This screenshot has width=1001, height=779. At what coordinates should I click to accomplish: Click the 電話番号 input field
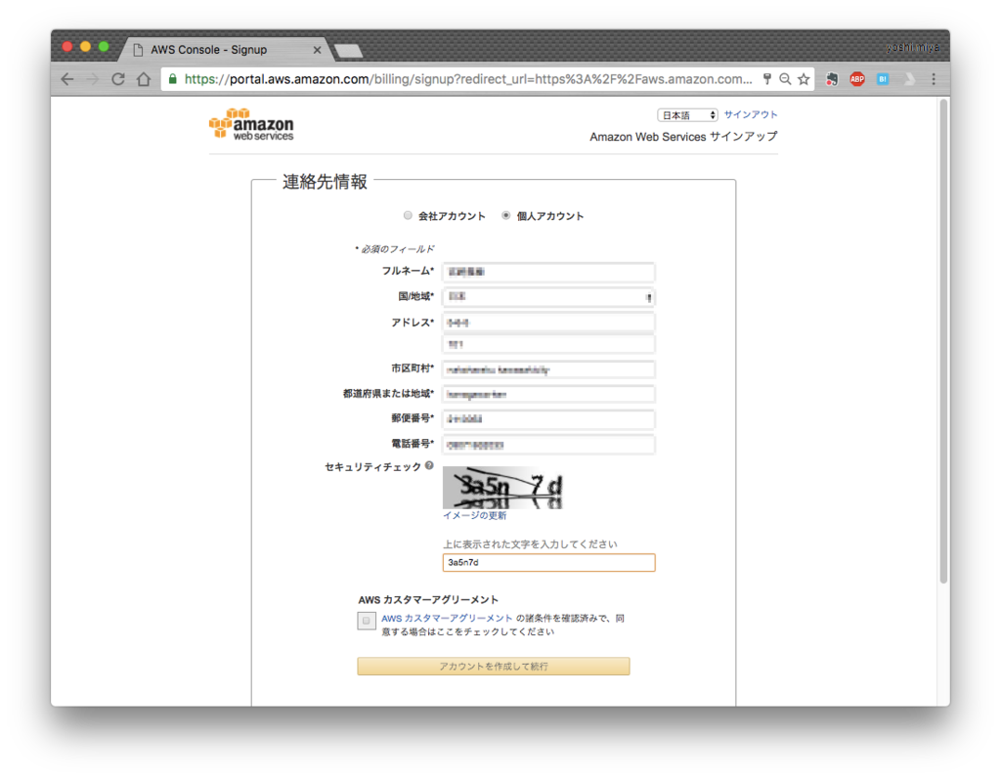pos(548,445)
